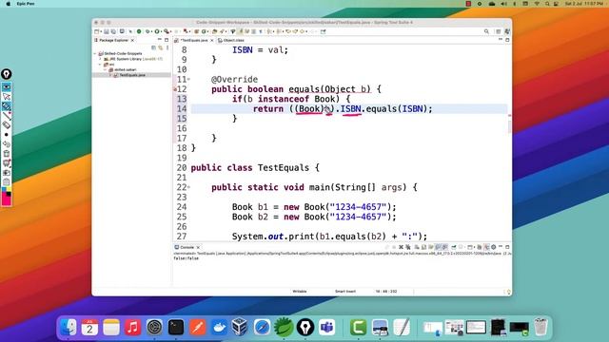
Task: Open Package Explorer view menu
Action: pos(167,47)
